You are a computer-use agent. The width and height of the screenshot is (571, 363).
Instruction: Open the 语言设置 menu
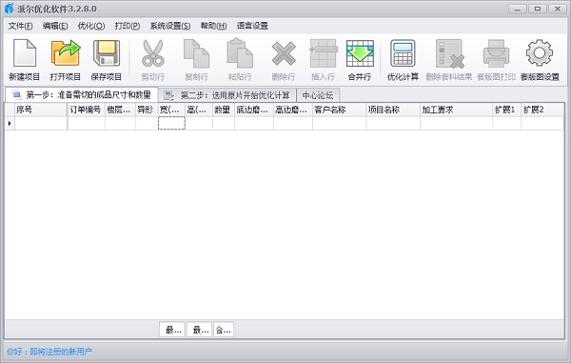252,26
